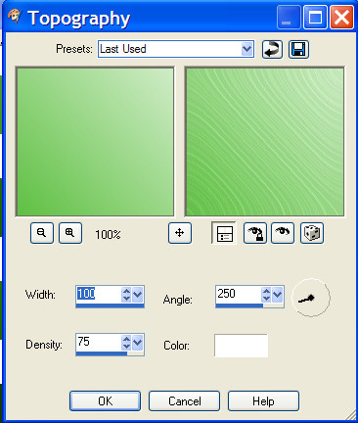This screenshot has height=423, width=358.
Task: Open the Help button
Action: tap(263, 401)
